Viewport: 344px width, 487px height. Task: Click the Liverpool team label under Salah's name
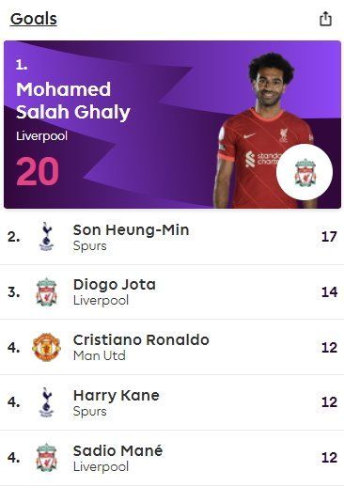(41, 136)
